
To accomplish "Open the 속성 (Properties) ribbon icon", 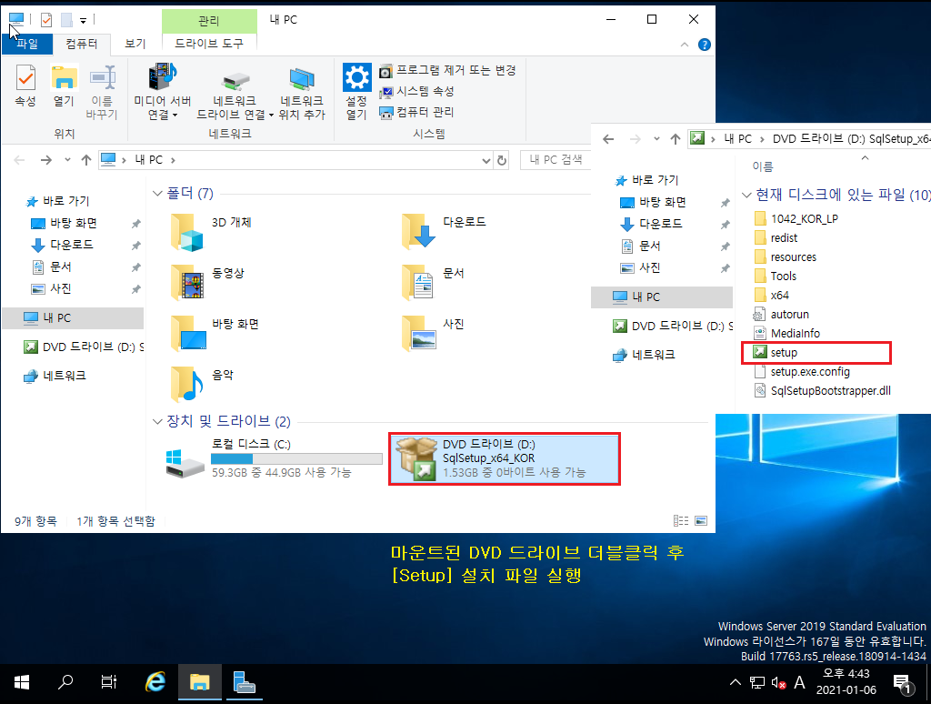I will pyautogui.click(x=25, y=86).
